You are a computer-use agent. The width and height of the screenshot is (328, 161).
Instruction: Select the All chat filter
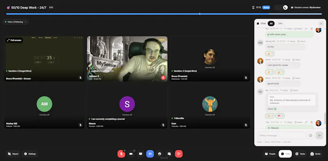(x=271, y=24)
